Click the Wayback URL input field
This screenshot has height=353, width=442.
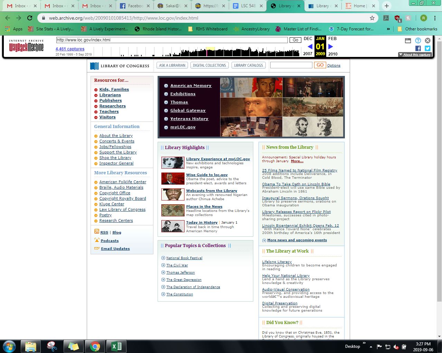[x=172, y=40]
